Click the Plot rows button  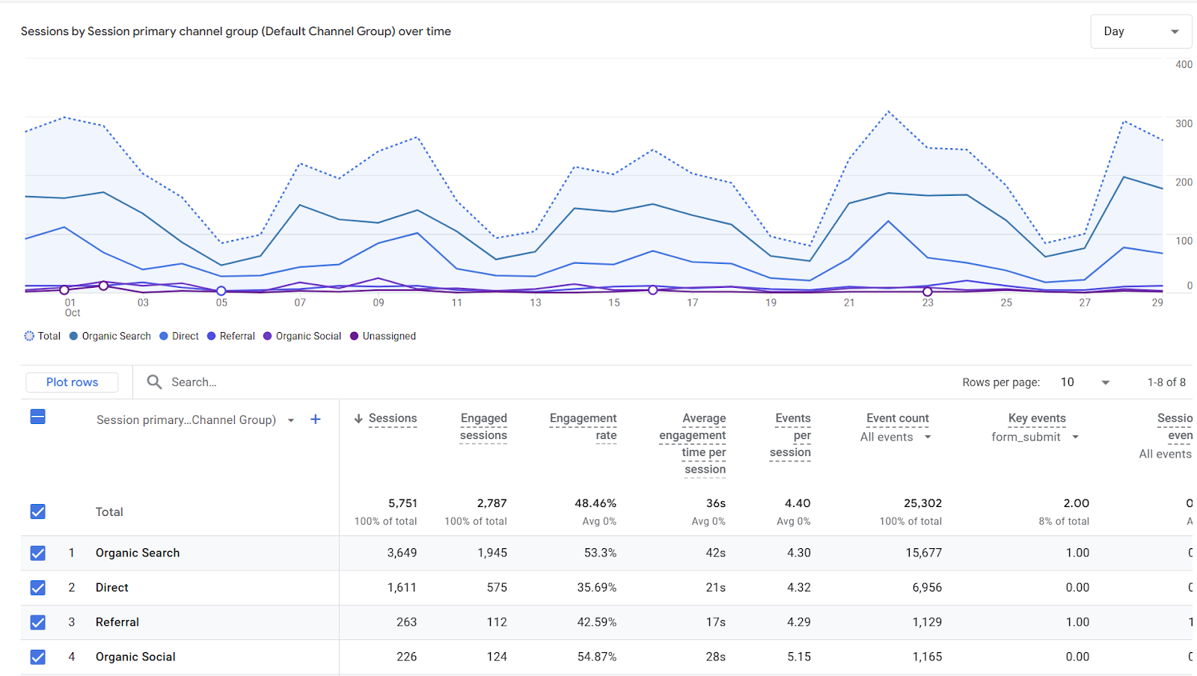[72, 382]
